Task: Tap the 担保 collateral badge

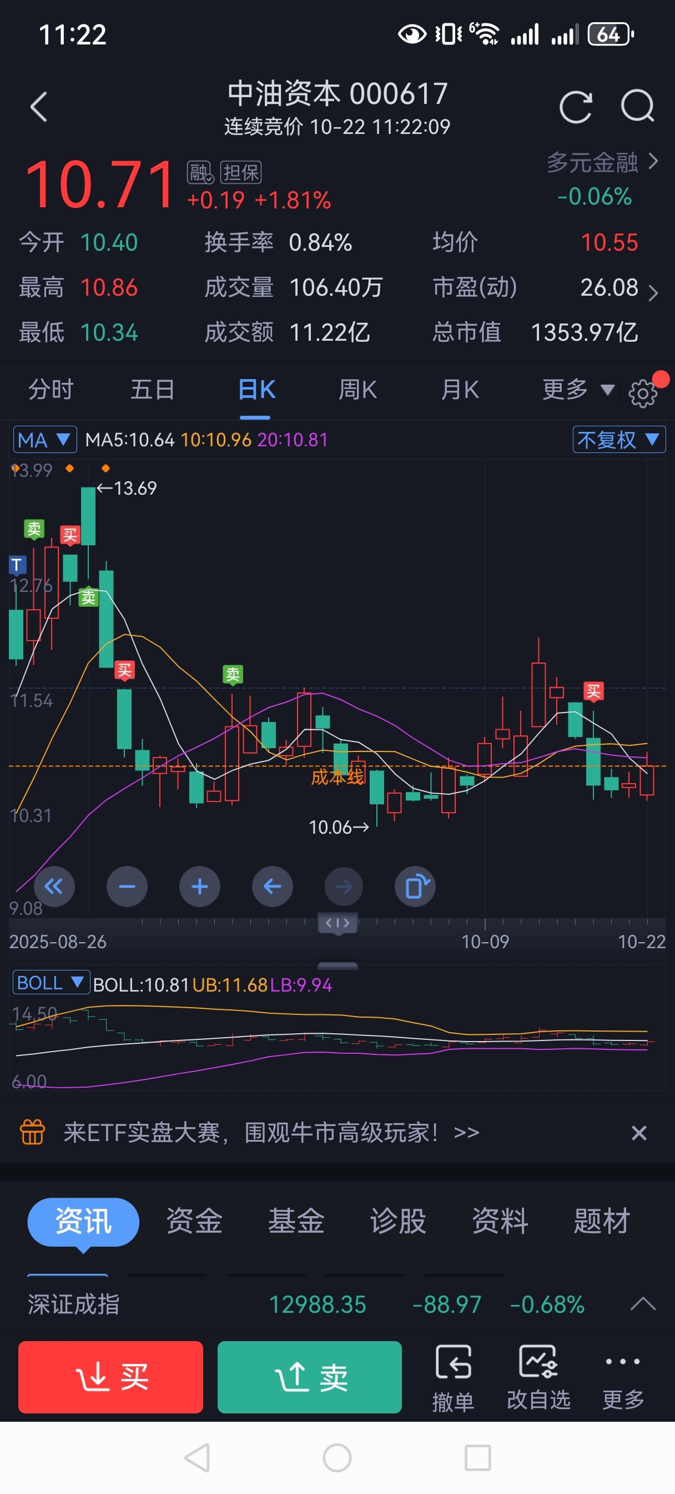Action: 241,172
